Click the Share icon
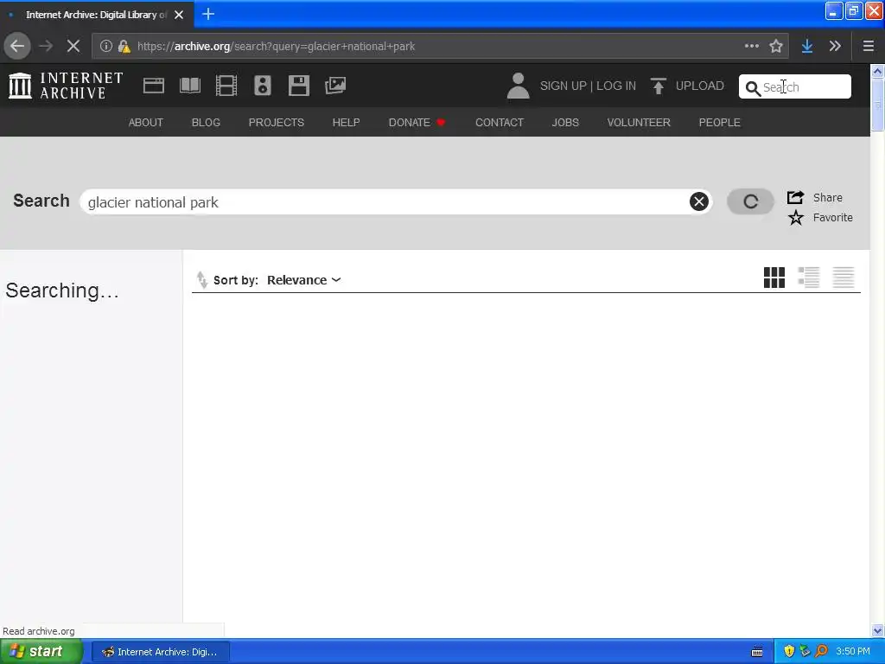 point(795,197)
